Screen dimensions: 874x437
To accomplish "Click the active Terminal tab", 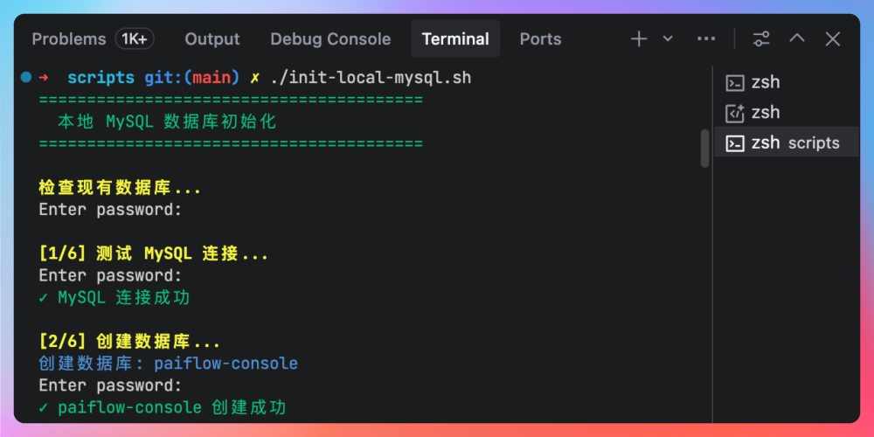I will 455,39.
